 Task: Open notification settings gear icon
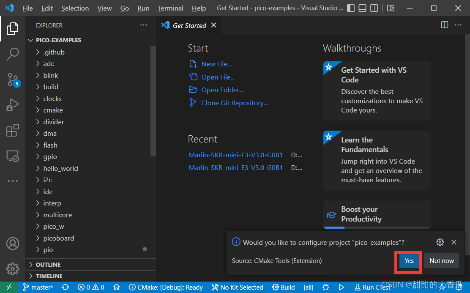click(440, 242)
